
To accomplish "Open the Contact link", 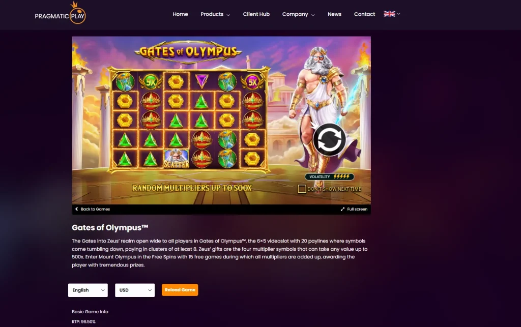I will click(364, 14).
